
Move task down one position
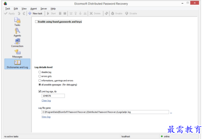click(x=80, y=14)
